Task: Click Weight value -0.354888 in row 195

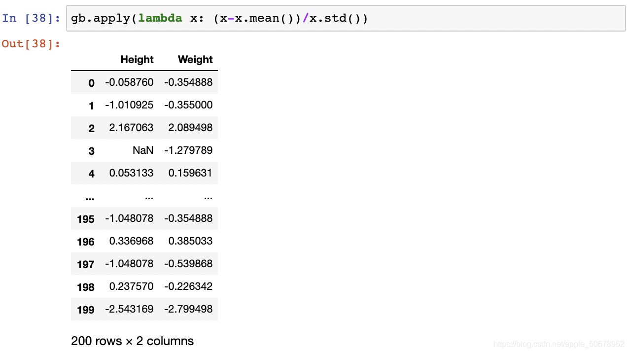Action: tap(188, 218)
